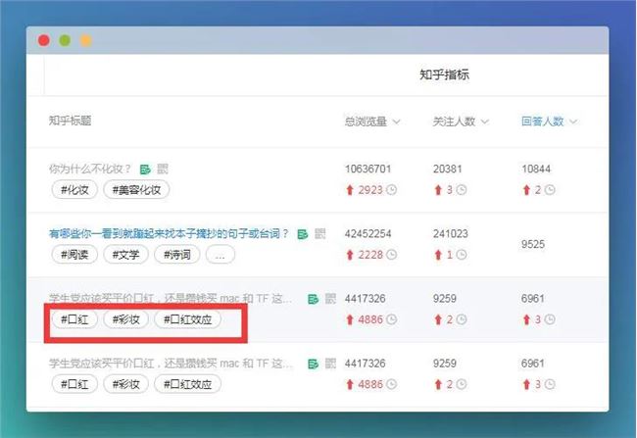Open the question 有哪些你一看到就蹦起来找本子摘抄的句子或台词

tap(169, 234)
